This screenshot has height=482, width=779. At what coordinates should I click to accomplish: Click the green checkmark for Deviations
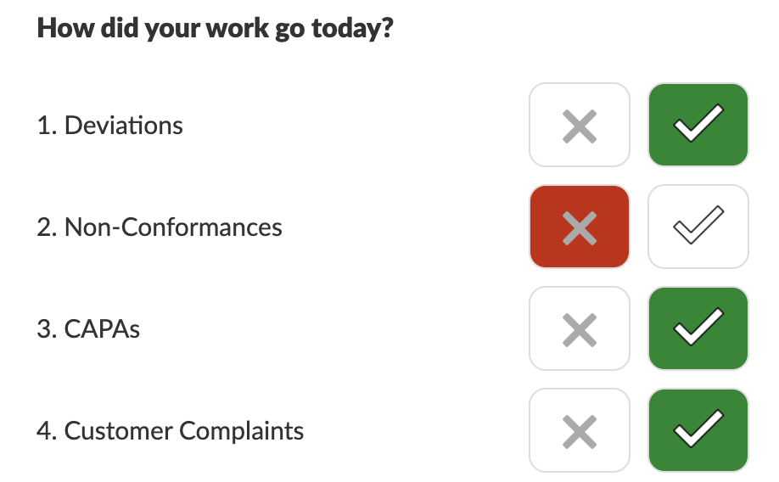pyautogui.click(x=698, y=125)
